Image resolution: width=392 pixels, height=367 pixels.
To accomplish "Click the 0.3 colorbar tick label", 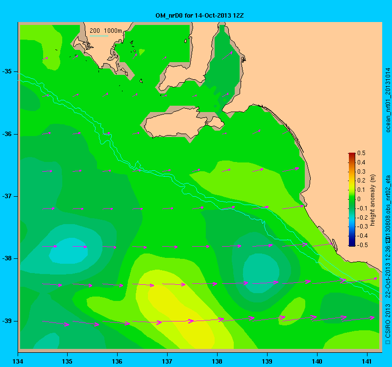I will pyautogui.click(x=361, y=172).
